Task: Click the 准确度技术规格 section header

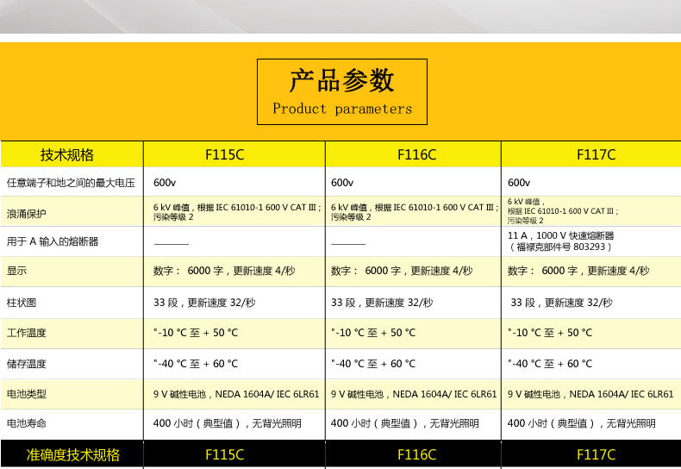Action: point(73,454)
